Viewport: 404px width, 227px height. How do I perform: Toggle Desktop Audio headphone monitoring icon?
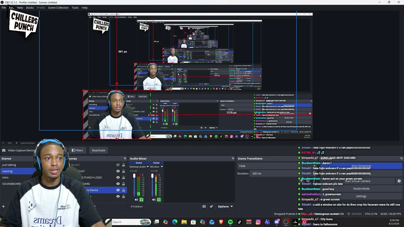[141, 200]
